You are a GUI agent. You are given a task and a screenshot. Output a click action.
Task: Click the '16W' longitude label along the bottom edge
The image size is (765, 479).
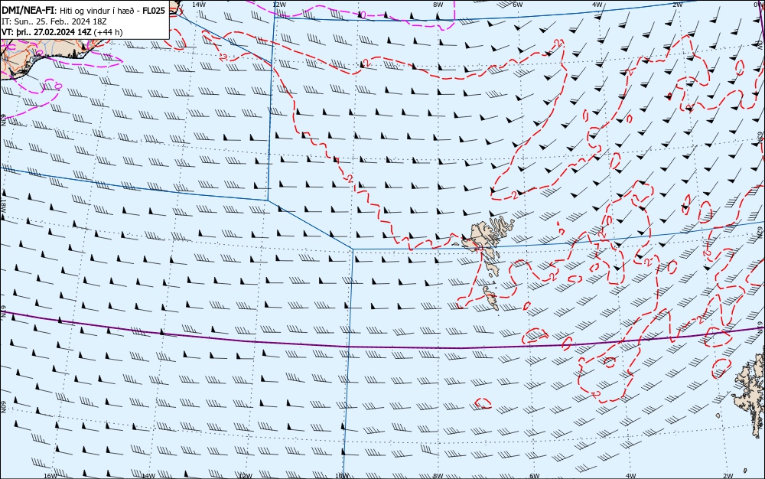[x=50, y=476]
